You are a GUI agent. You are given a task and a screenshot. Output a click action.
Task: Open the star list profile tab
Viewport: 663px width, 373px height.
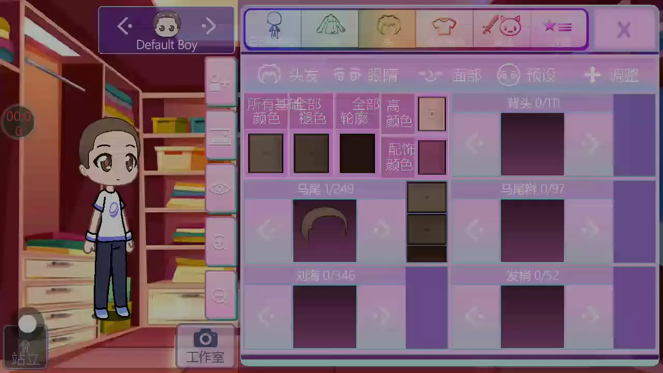558,28
